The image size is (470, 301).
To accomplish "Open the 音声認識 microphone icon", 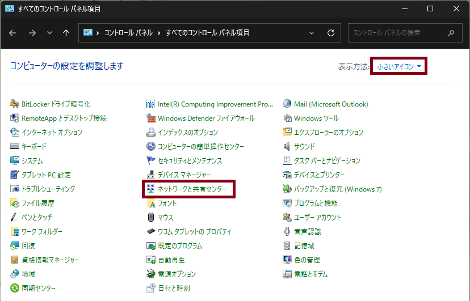I will pos(287,232).
